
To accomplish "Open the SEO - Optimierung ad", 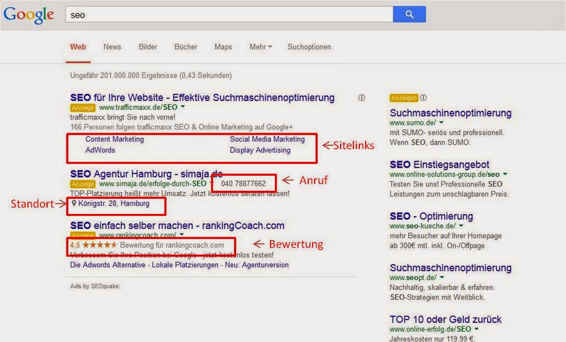I will [x=431, y=216].
